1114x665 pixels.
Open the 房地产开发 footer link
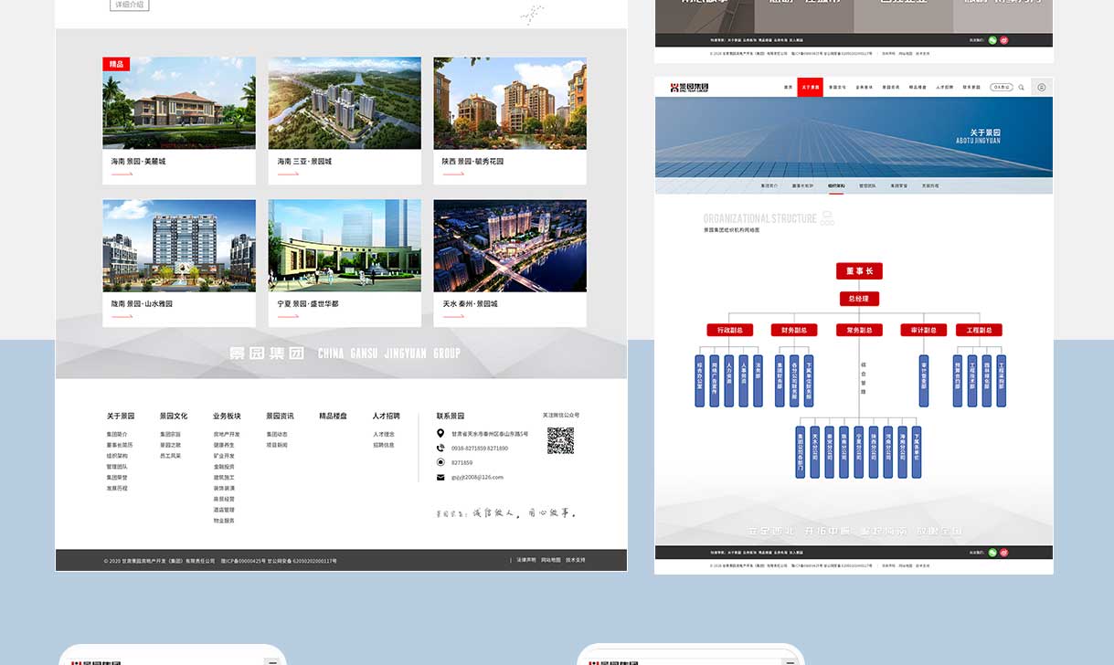pyautogui.click(x=227, y=434)
